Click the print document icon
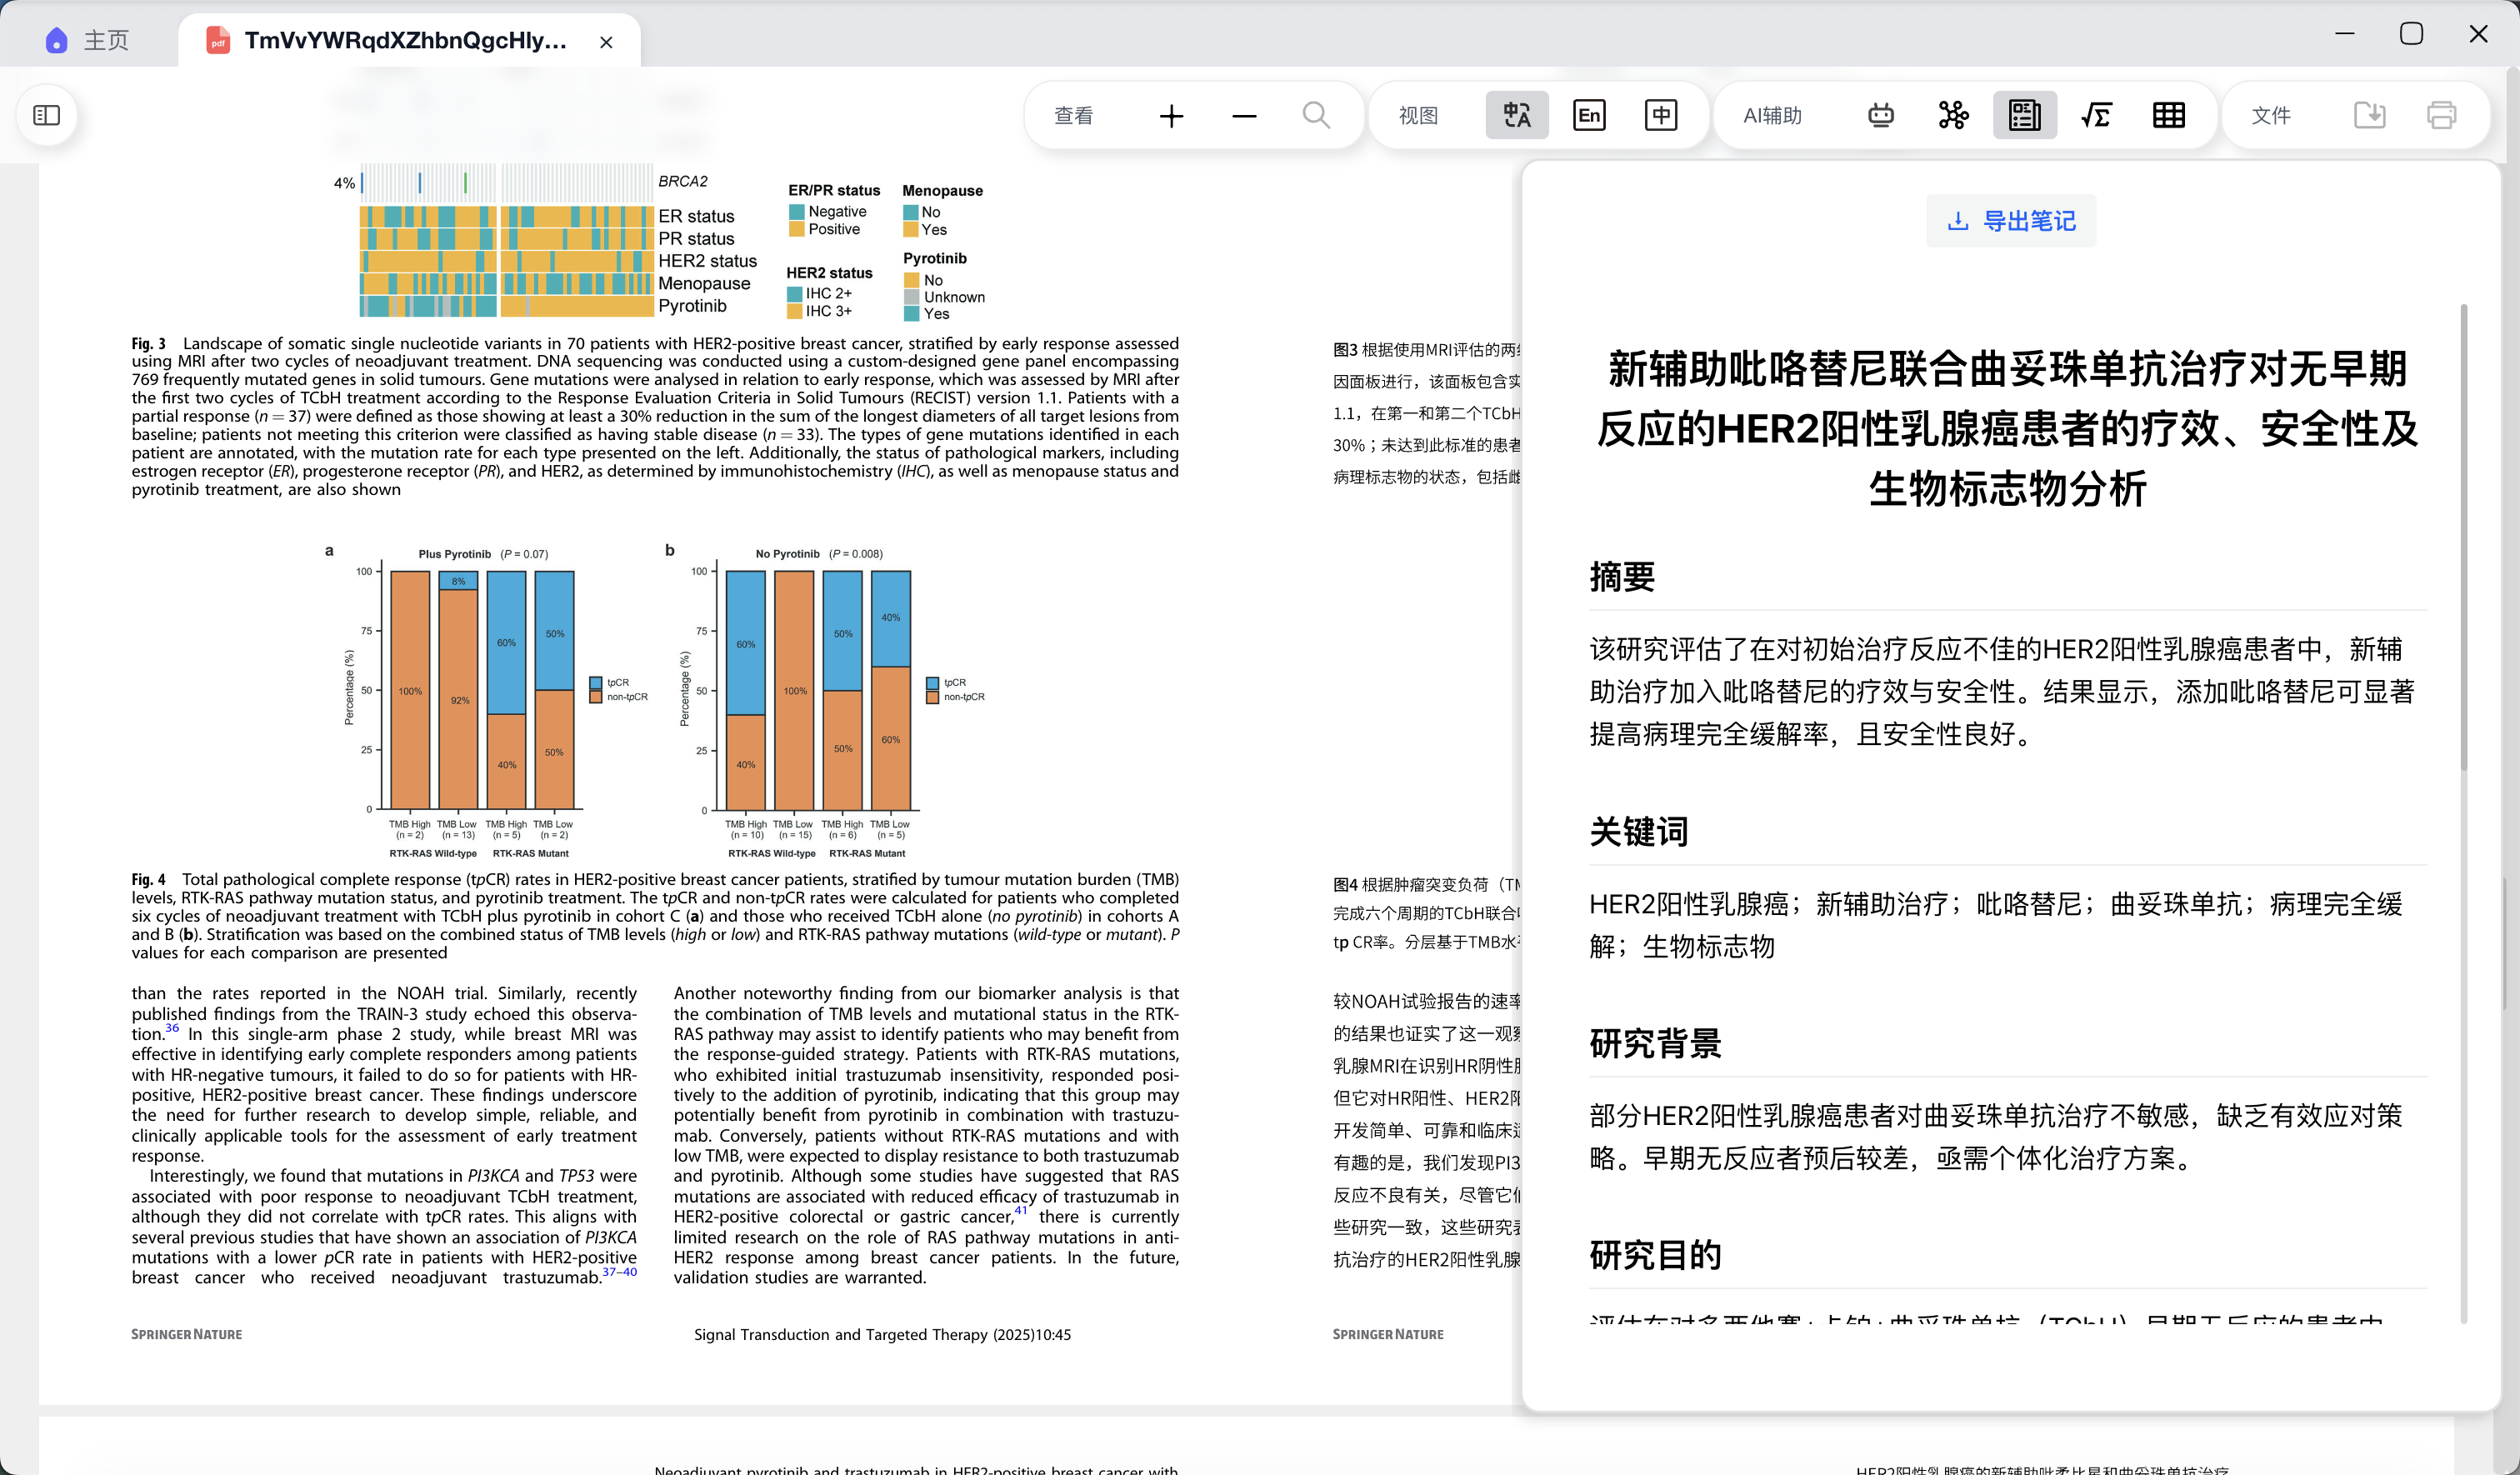Screen dimensions: 2520x1475 (x=2441, y=116)
